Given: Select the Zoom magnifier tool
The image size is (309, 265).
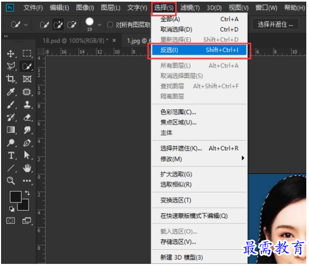Looking at the screenshot, I should (11, 181).
